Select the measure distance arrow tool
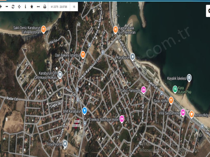The width and height of the screenshot is (210, 157). (x=38, y=6)
